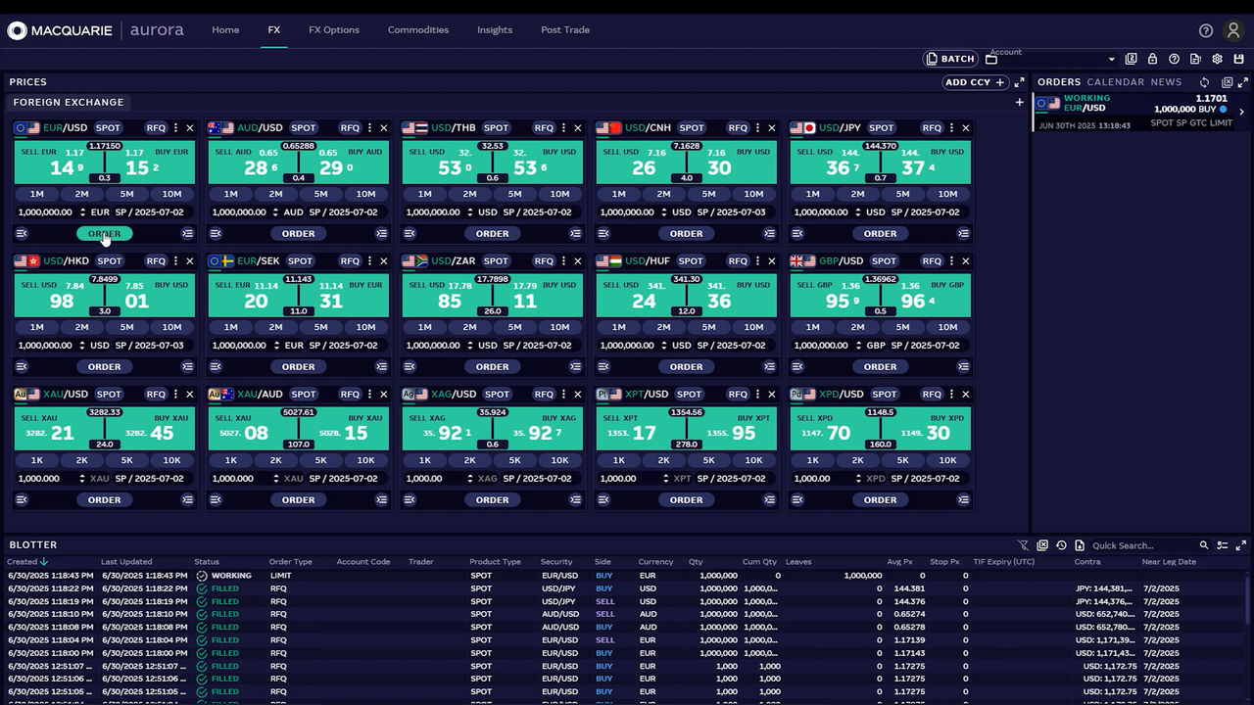This screenshot has width=1254, height=705.
Task: Click the blotter Quick Search field
Action: [x=1141, y=545]
